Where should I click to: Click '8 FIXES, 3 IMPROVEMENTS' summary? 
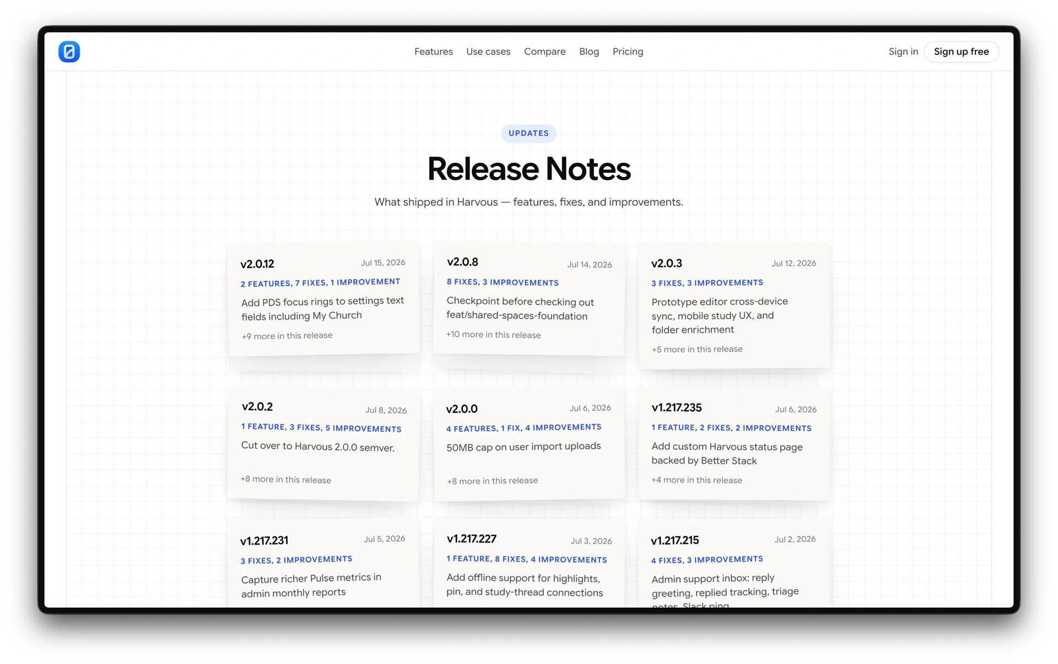pyautogui.click(x=503, y=282)
